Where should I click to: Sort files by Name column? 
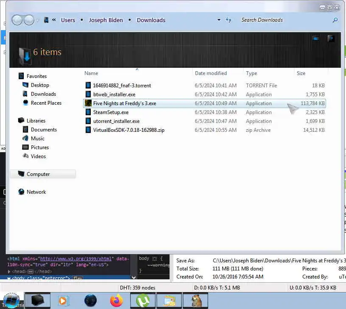(x=91, y=73)
